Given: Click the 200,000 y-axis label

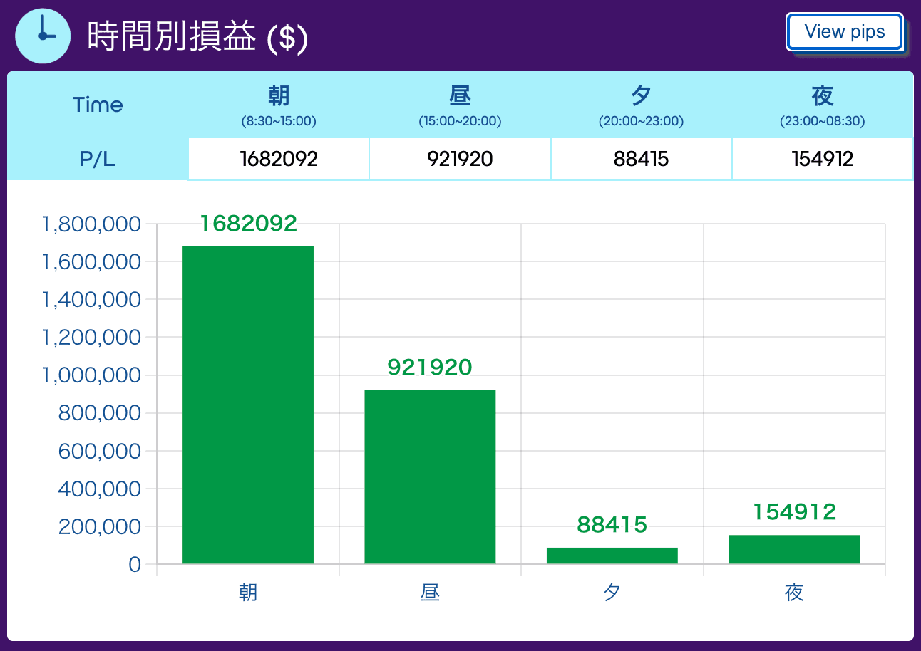Looking at the screenshot, I should [x=99, y=526].
